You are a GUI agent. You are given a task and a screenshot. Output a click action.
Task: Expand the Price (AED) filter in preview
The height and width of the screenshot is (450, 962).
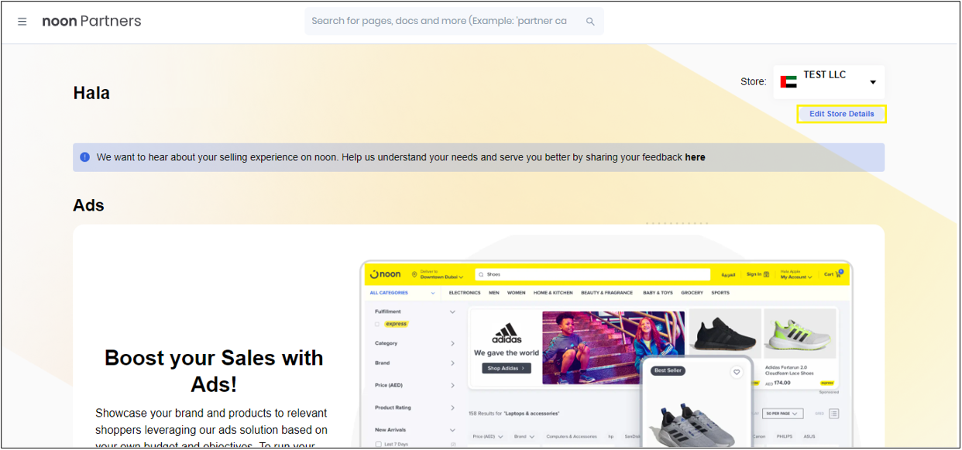453,385
